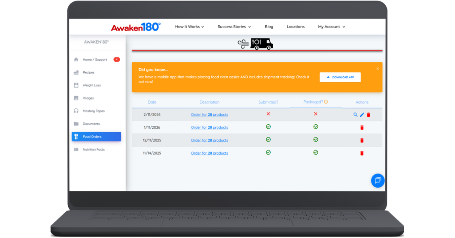Click submitted checkmark for 1/11/2026

(268, 127)
